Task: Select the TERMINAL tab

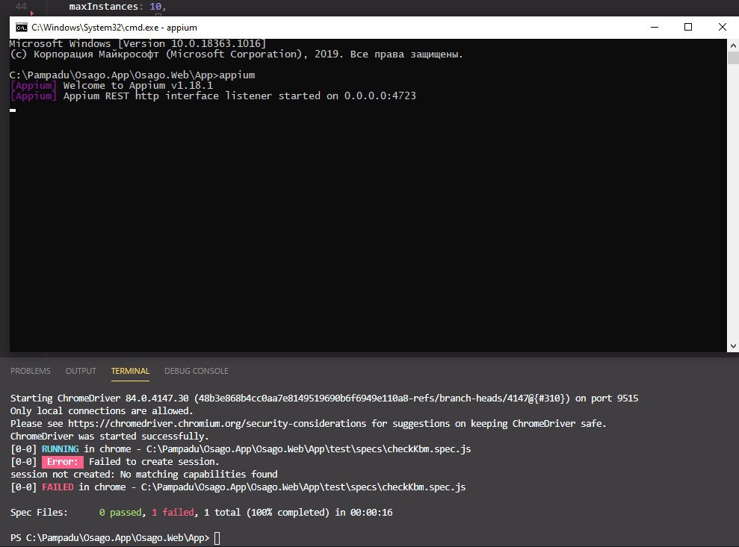Action: click(130, 371)
